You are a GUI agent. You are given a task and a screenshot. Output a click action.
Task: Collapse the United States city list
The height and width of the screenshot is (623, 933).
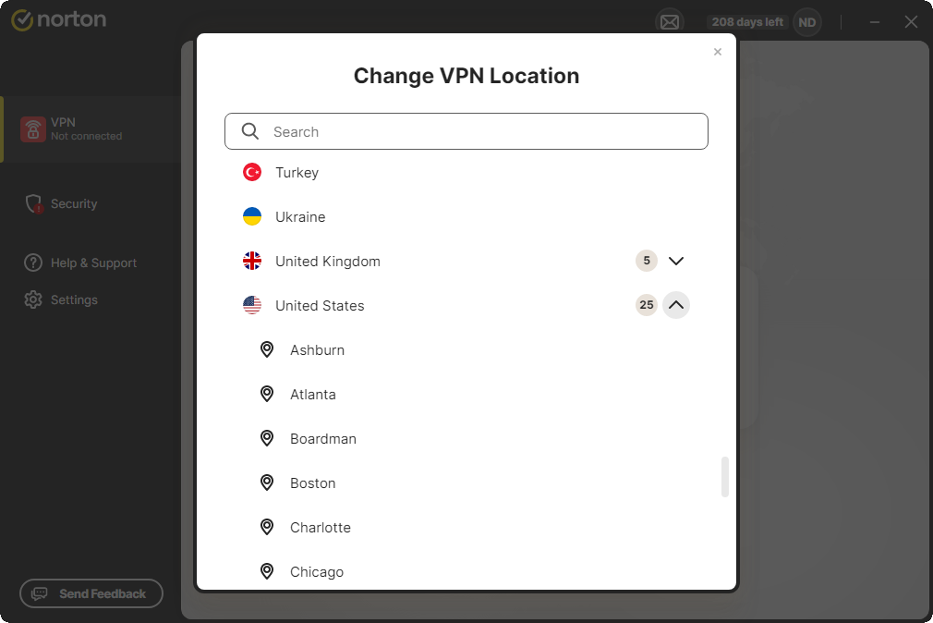click(x=676, y=306)
